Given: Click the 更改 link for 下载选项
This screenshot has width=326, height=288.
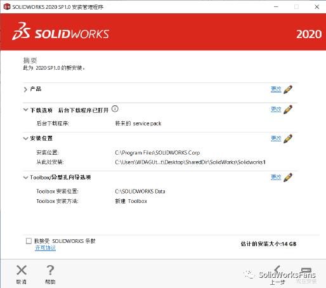Looking at the screenshot, I should click(x=276, y=109).
